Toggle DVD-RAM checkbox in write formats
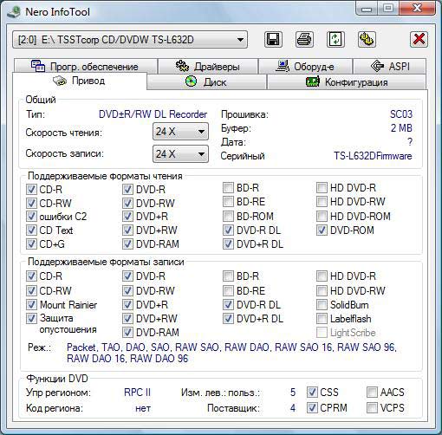The height and width of the screenshot is (435, 442). (x=127, y=333)
